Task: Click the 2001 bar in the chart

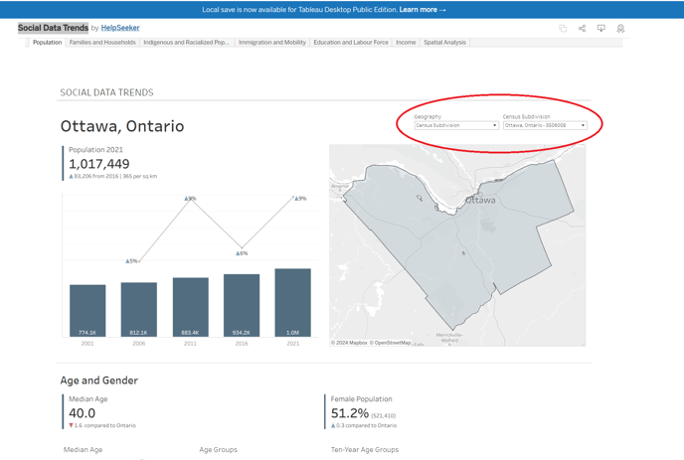Action: coord(87,310)
